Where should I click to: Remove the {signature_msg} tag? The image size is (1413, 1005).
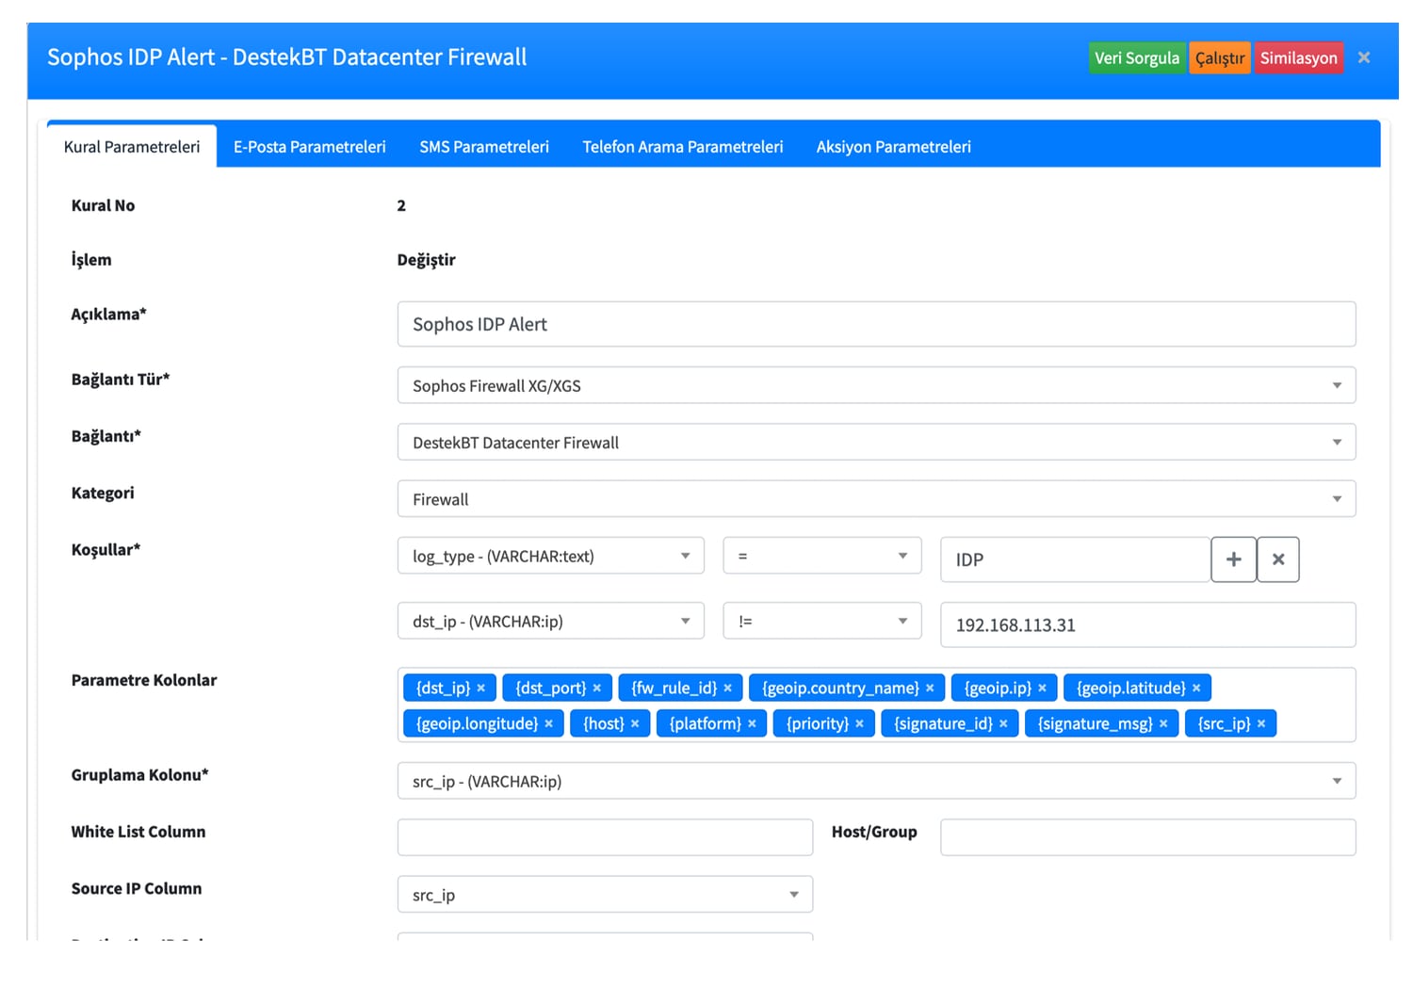pos(1163,723)
